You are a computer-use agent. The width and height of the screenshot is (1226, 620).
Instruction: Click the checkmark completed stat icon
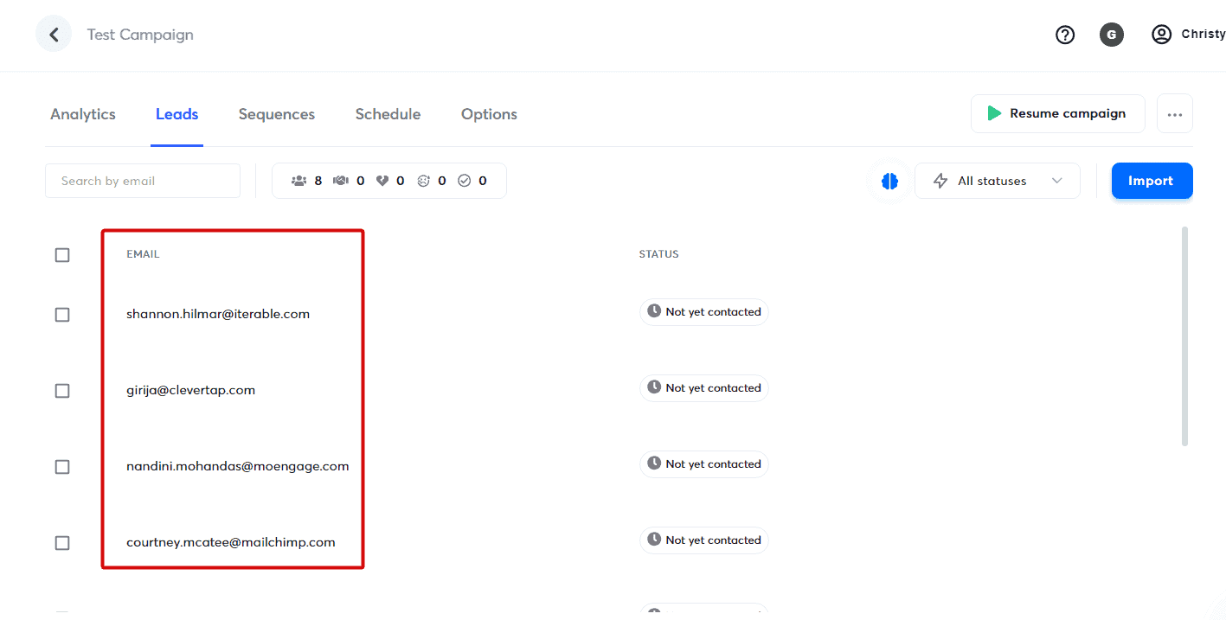tap(464, 181)
